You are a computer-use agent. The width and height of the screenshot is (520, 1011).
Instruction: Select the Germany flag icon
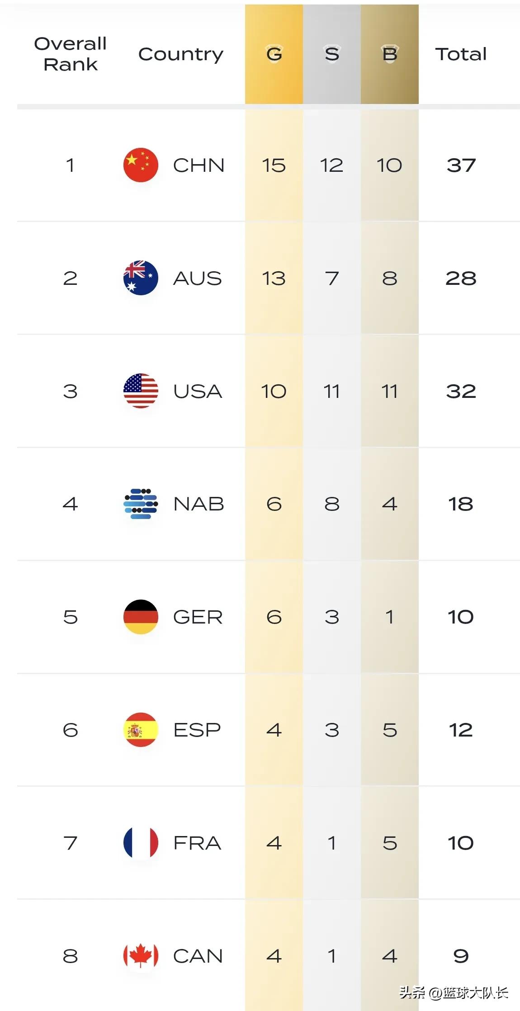tap(141, 617)
